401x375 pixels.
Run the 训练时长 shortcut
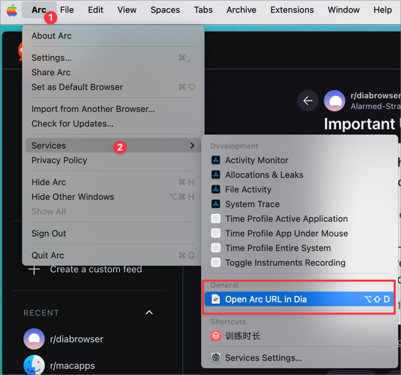299,336
